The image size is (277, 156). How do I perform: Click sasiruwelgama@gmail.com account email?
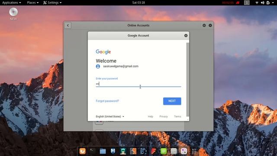tap(121, 66)
